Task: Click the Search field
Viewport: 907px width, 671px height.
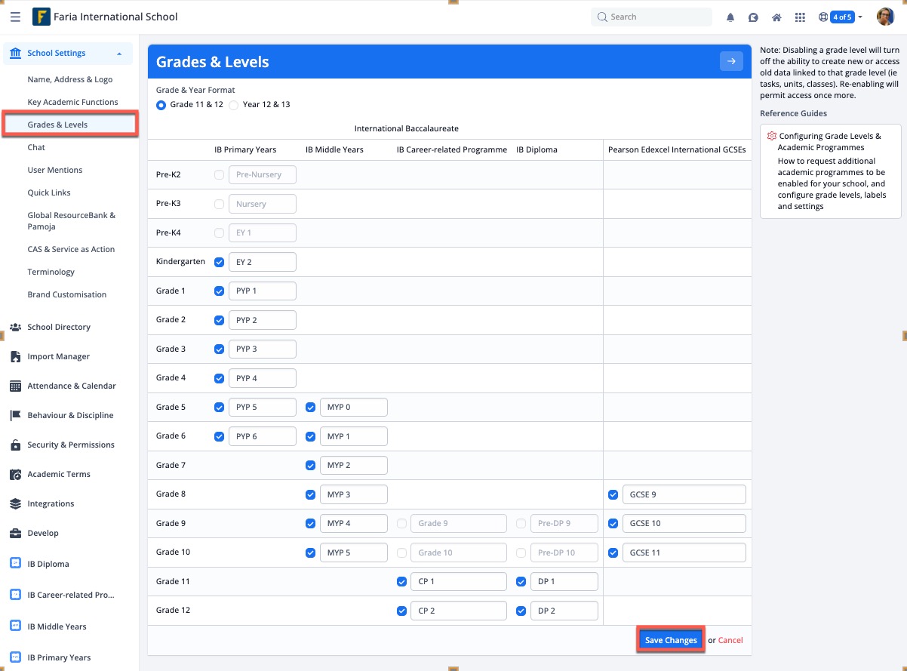Action: click(652, 17)
